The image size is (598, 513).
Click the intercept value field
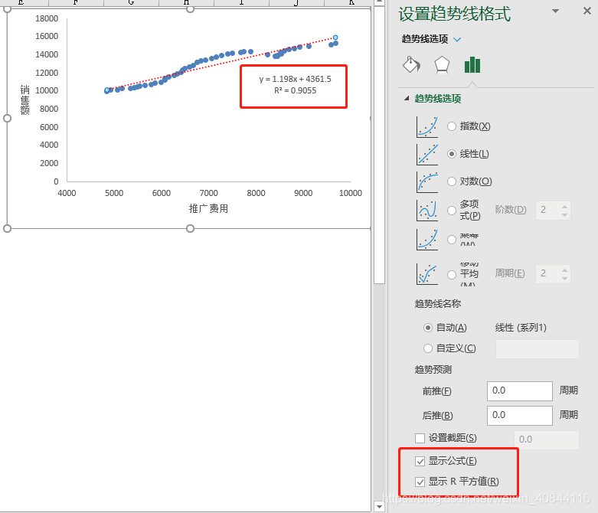pos(546,439)
